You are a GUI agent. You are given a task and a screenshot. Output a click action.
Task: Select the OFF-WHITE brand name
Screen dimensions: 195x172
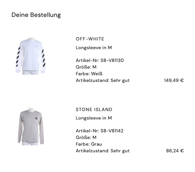tap(90, 39)
